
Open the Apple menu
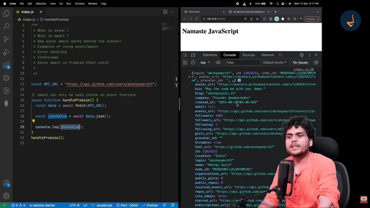click(4, 4)
